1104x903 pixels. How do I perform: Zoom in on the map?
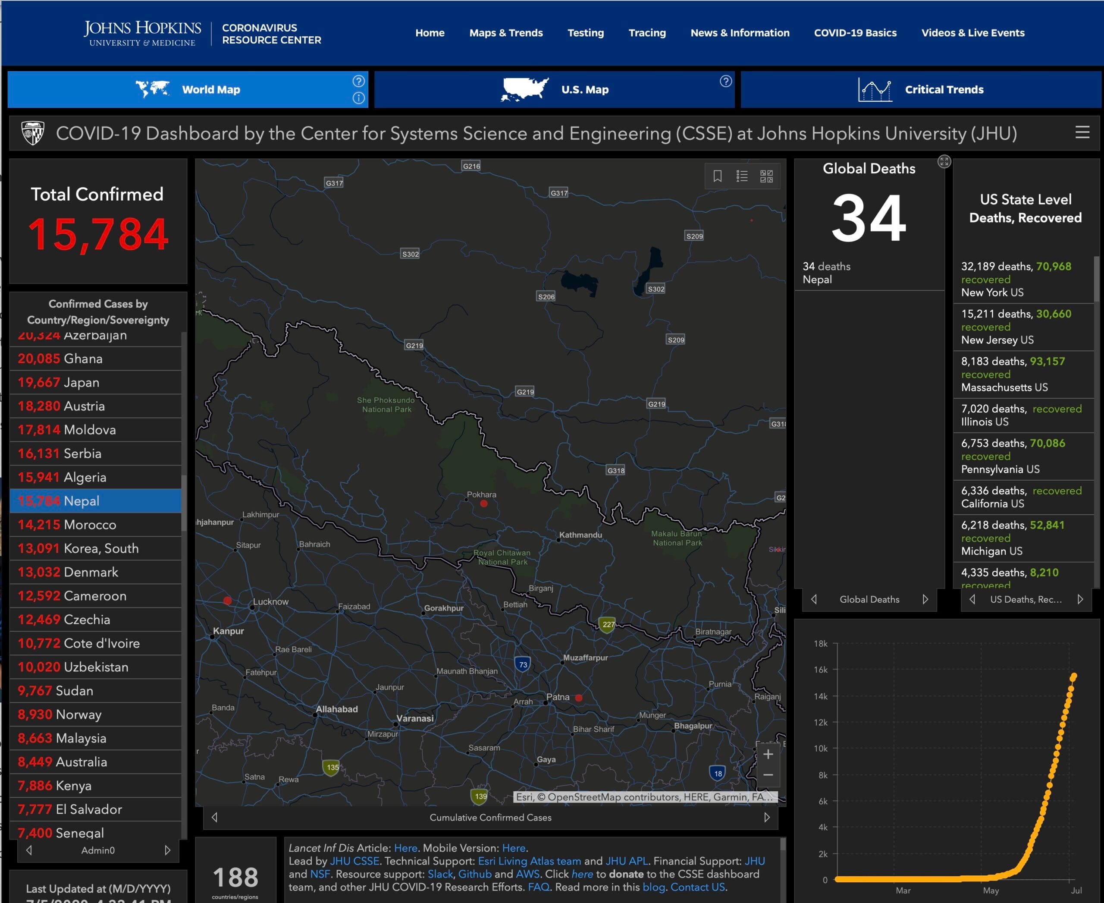tap(768, 754)
